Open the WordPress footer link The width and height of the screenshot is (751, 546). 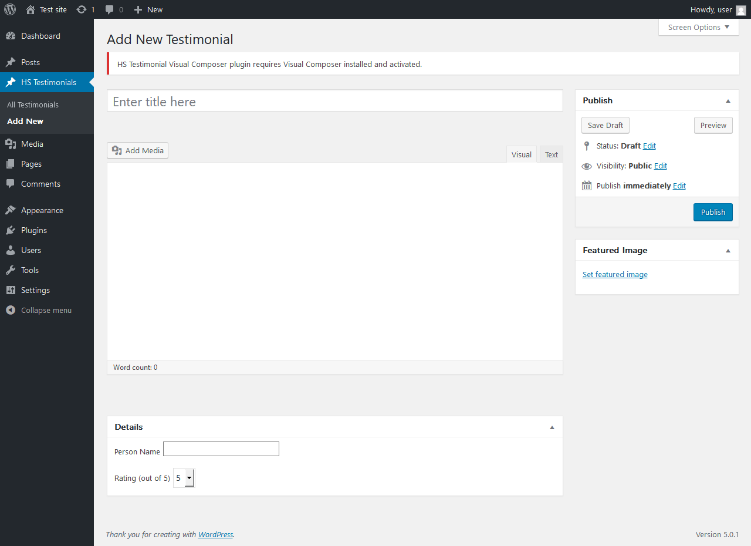point(215,534)
